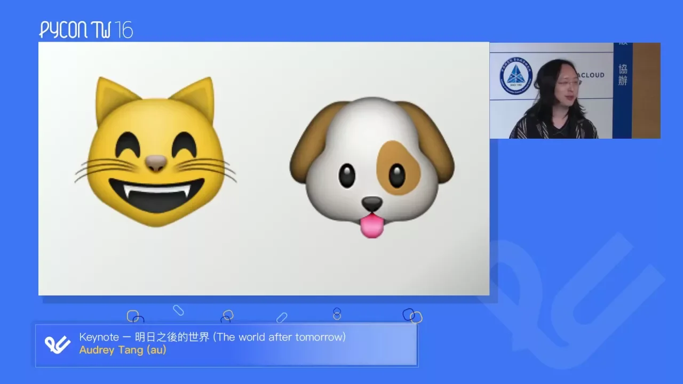Select the grinning cat emoji on the slide
Image resolution: width=683 pixels, height=384 pixels.
pyautogui.click(x=155, y=151)
